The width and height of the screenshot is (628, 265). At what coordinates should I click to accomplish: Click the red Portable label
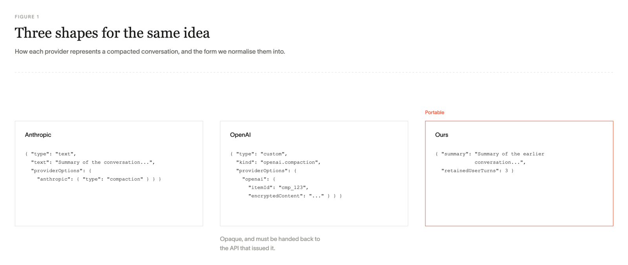[x=434, y=112]
